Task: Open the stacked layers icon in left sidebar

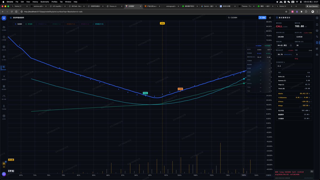Action: click(x=4, y=47)
